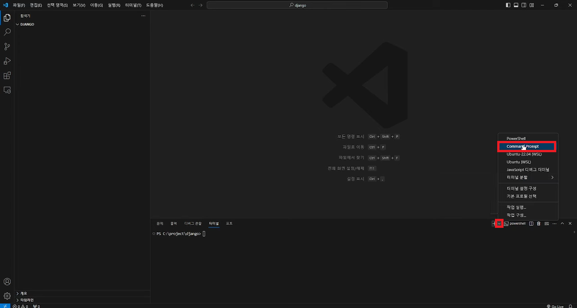The height and width of the screenshot is (308, 577).
Task: Maximize the panel with up chevron
Action: point(562,223)
